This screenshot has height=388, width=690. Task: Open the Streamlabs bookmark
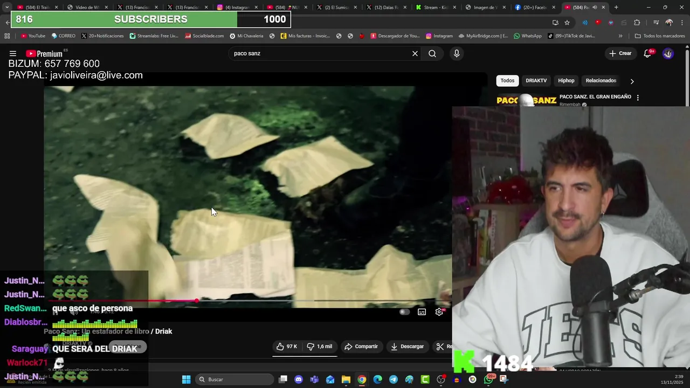click(154, 36)
